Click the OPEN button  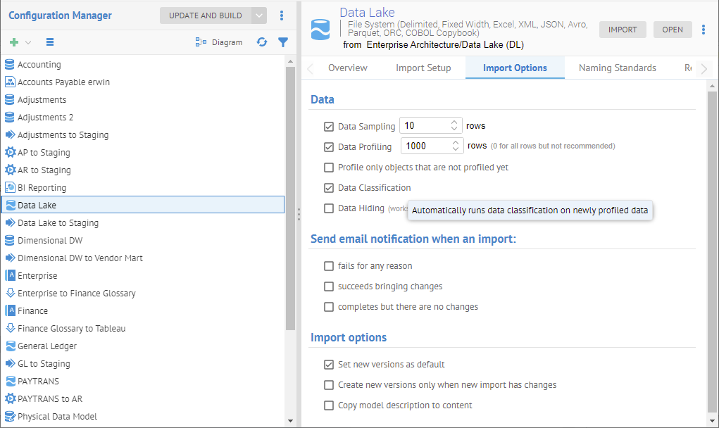(x=673, y=30)
